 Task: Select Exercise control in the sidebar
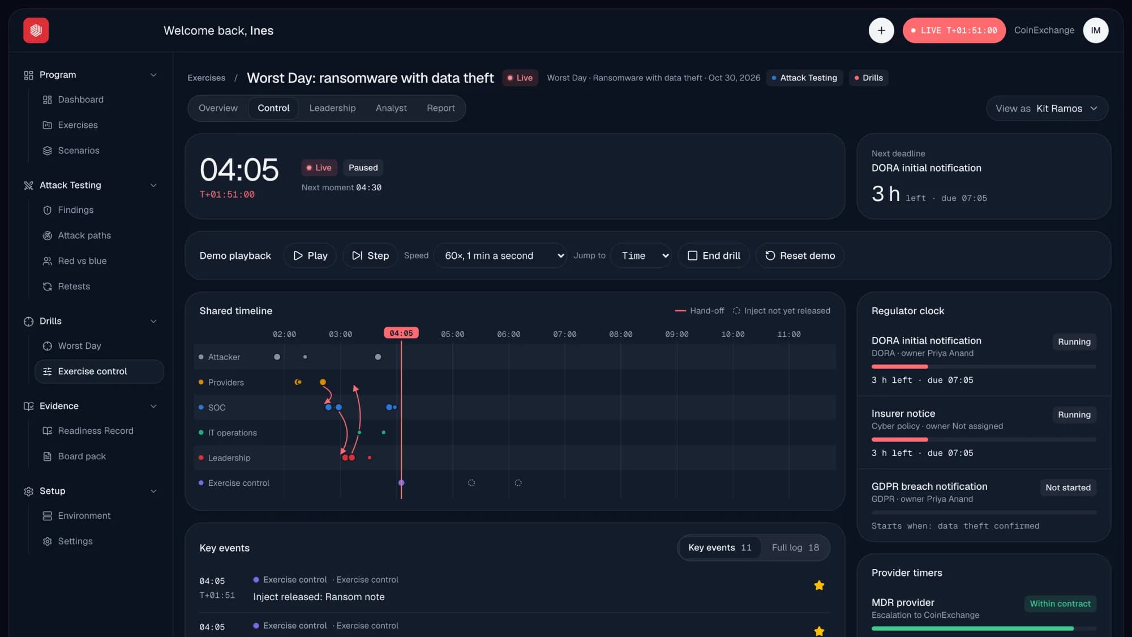[x=99, y=371]
